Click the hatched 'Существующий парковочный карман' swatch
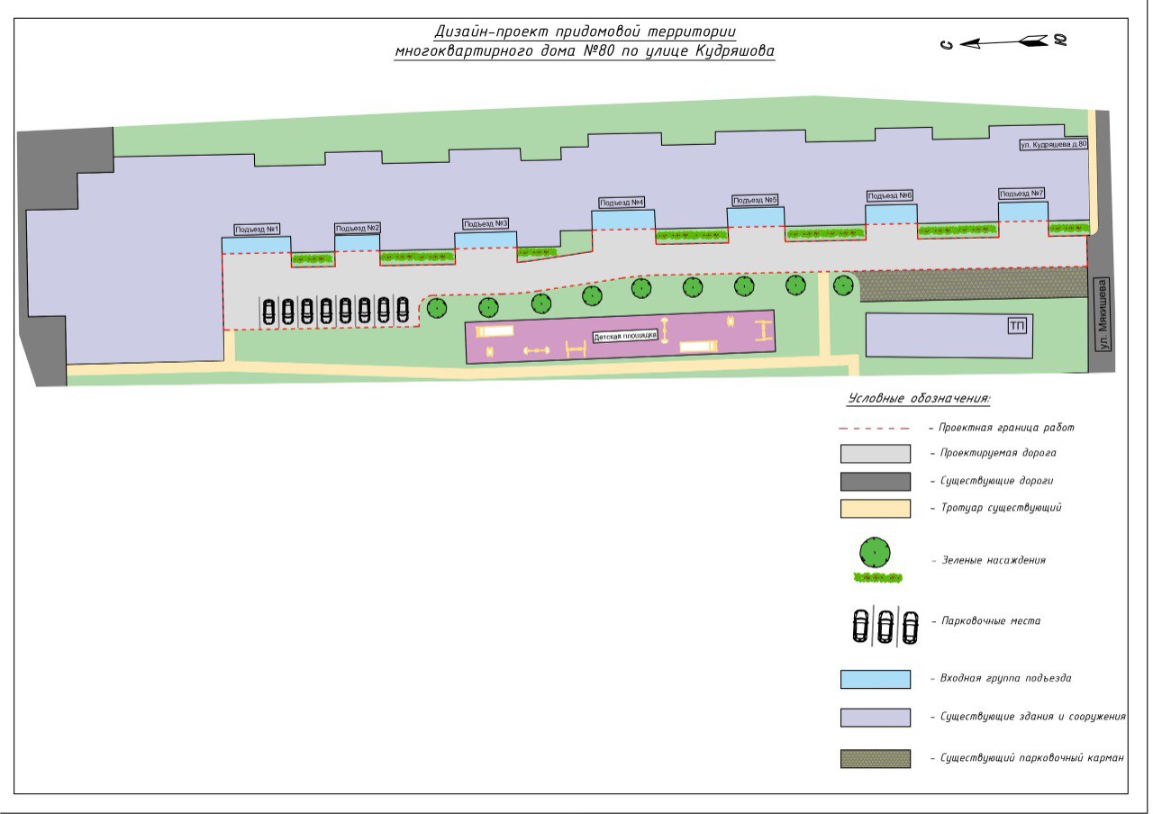The height and width of the screenshot is (814, 1153). 875,758
